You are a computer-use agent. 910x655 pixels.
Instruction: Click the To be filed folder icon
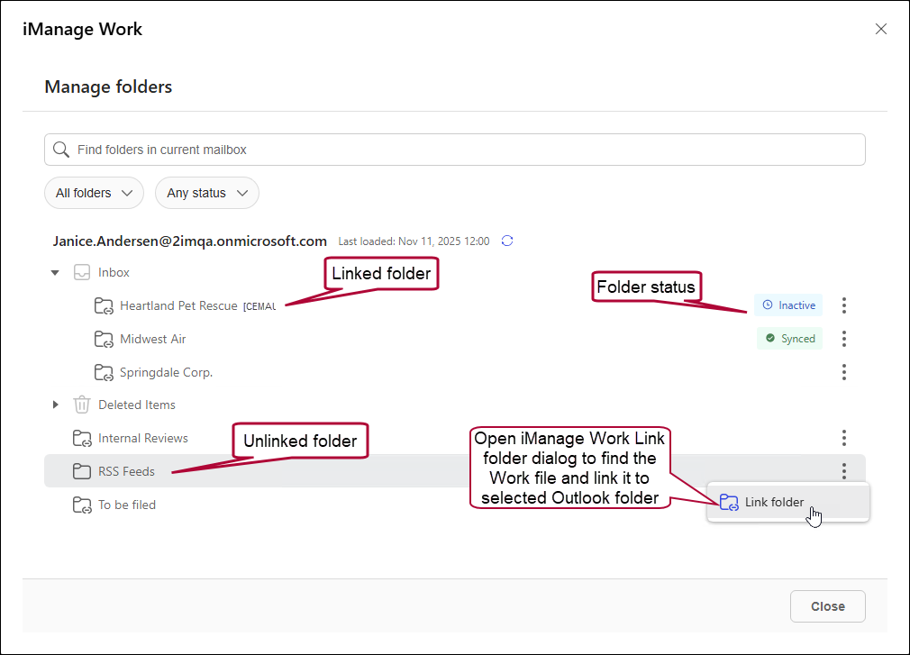point(82,505)
